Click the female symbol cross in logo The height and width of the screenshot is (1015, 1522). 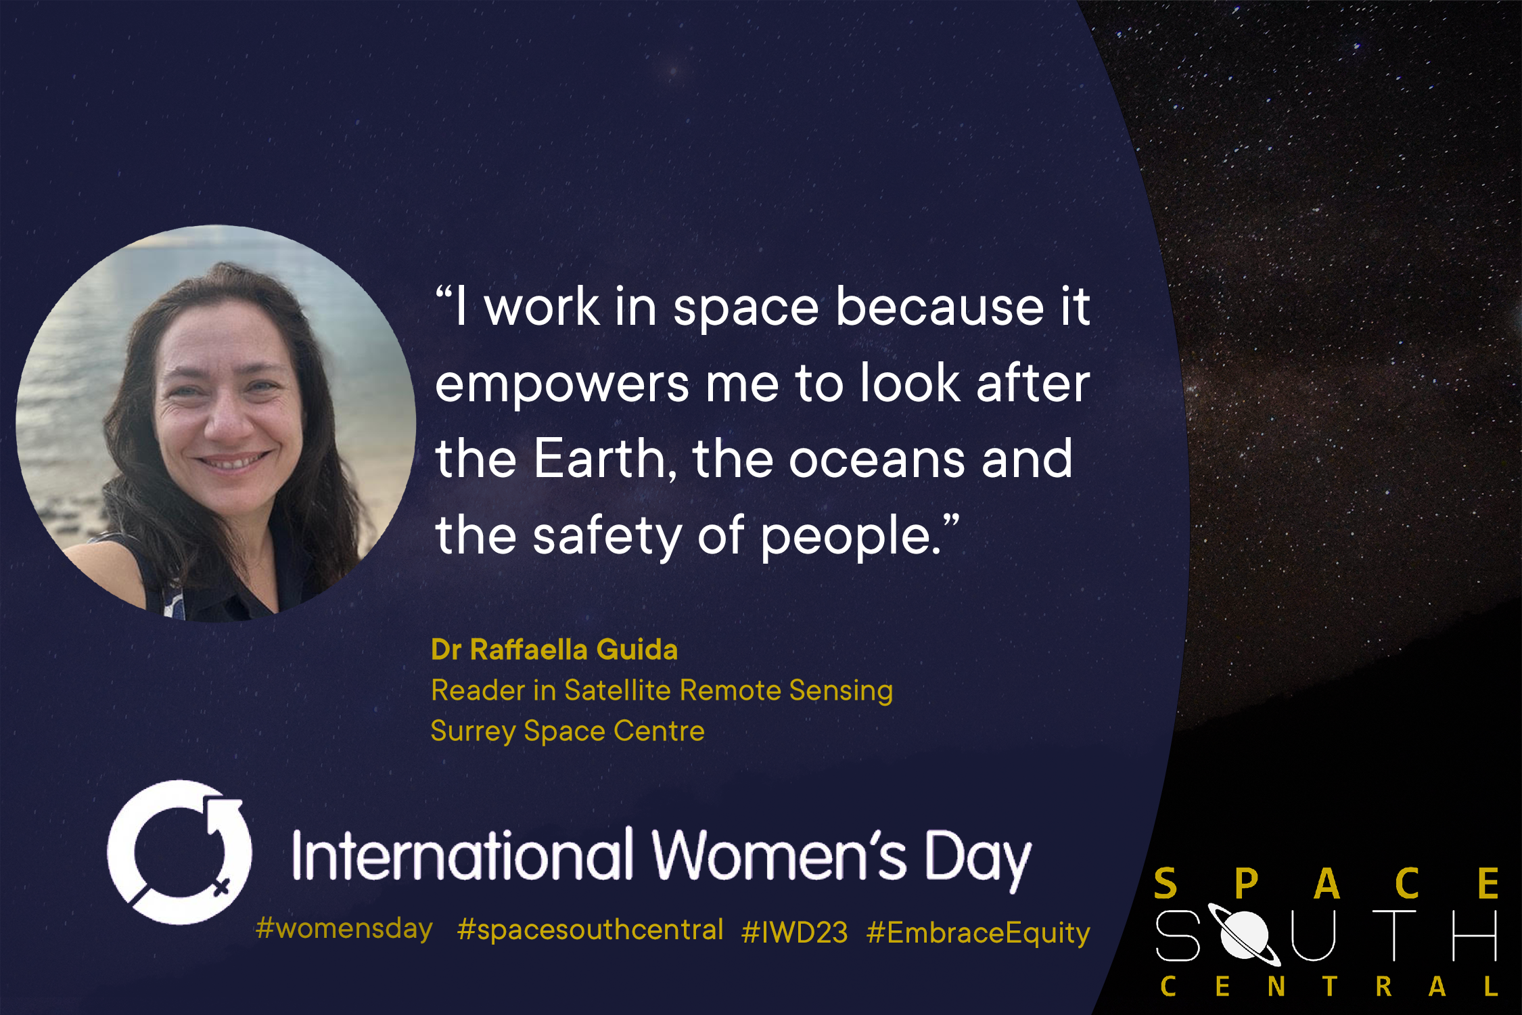[222, 886]
